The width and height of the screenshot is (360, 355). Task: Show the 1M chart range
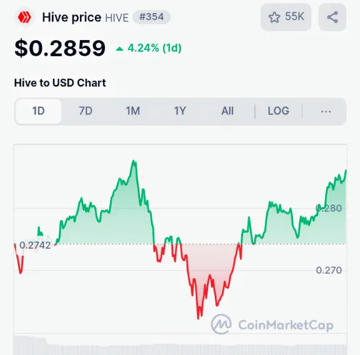coord(132,111)
